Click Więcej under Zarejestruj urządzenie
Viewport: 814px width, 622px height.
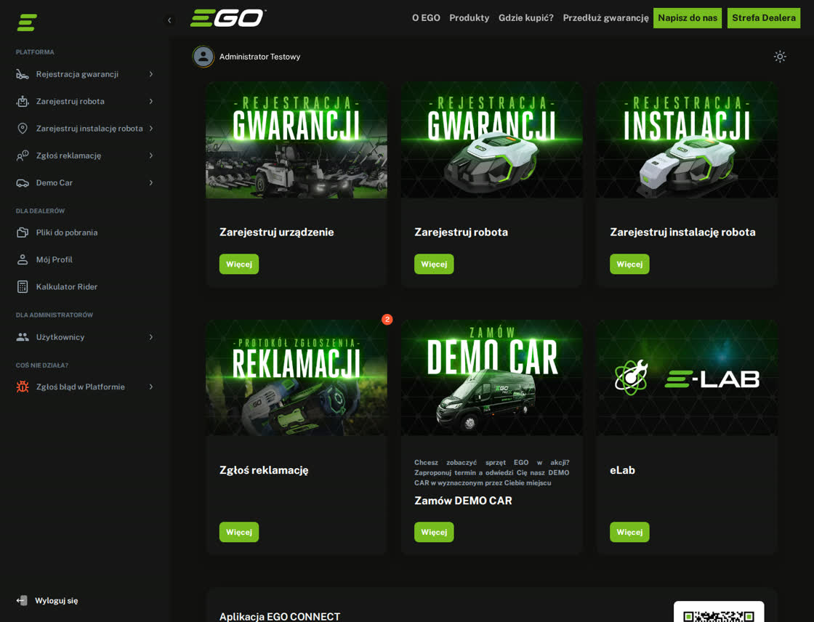239,264
